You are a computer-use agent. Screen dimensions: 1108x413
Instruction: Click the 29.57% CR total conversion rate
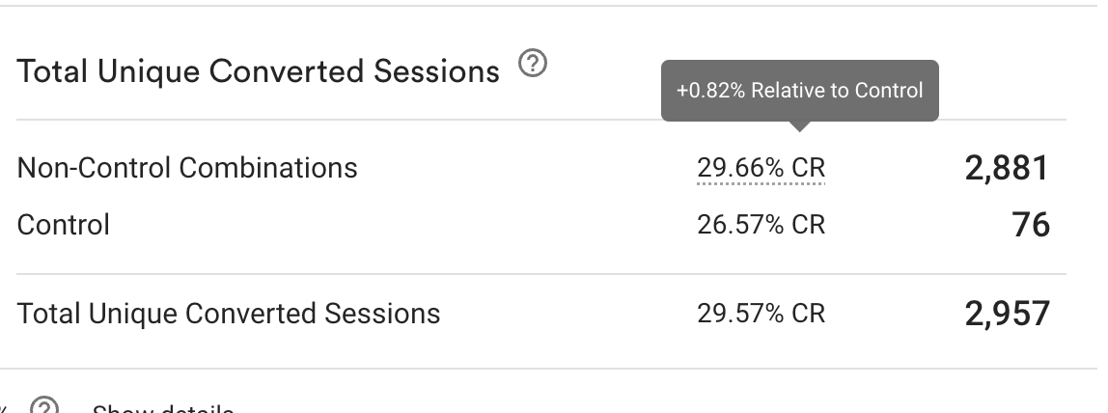(762, 314)
